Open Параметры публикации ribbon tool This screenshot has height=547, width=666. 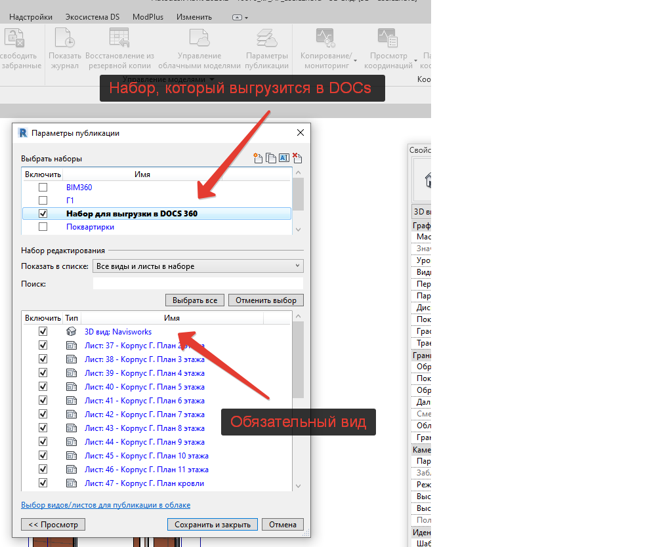click(x=267, y=49)
